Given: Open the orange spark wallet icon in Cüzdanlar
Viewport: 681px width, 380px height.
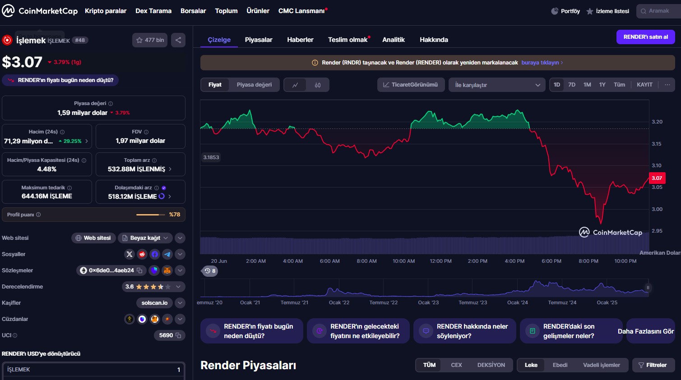Looking at the screenshot, I should [167, 319].
